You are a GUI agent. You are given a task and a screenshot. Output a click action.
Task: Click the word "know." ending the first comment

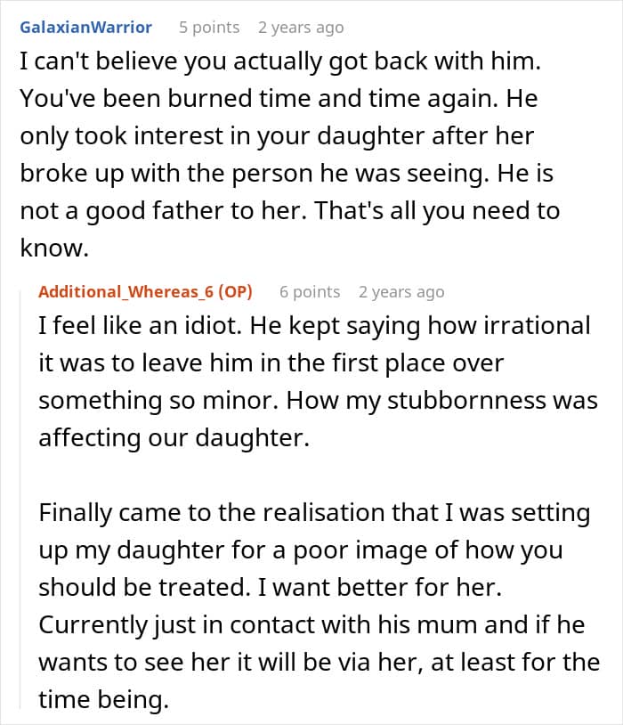point(54,248)
